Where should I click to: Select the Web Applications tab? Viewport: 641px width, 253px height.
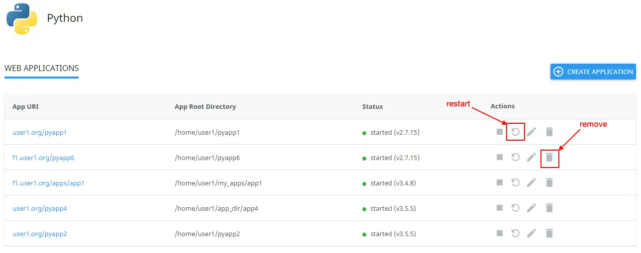pyautogui.click(x=41, y=69)
